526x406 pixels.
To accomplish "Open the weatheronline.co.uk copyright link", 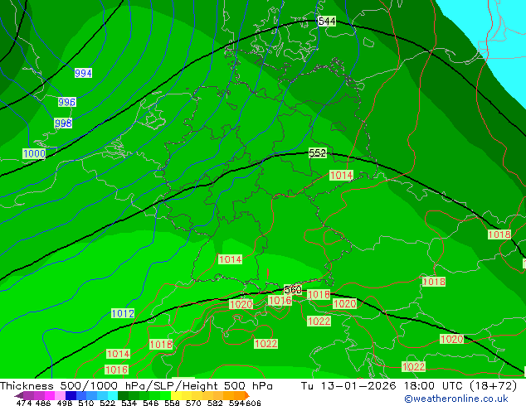I will coord(456,399).
